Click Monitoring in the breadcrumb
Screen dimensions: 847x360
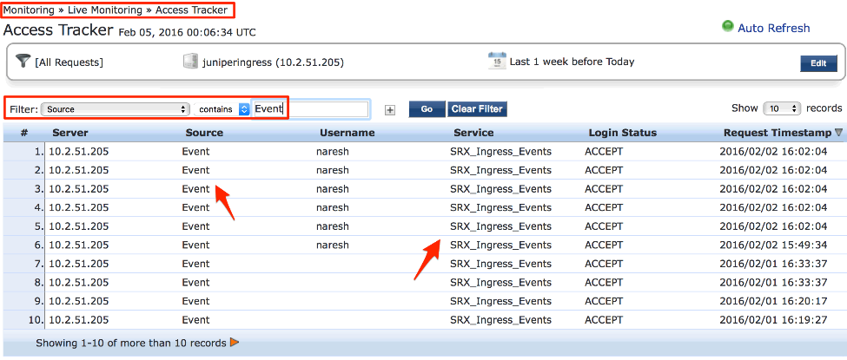tap(30, 10)
